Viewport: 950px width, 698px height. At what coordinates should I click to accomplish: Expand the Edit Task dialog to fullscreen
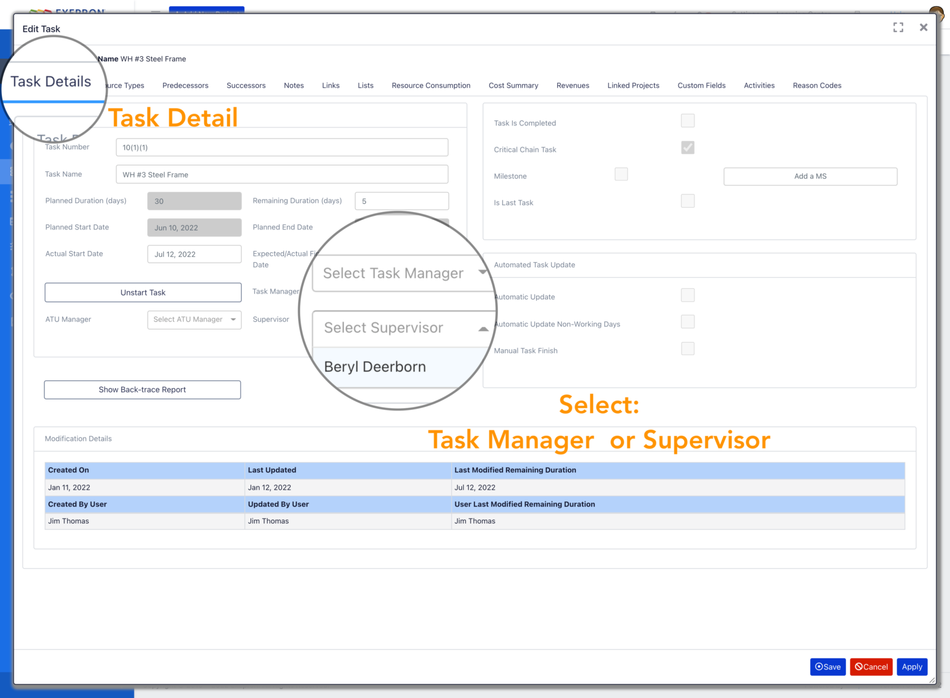898,27
